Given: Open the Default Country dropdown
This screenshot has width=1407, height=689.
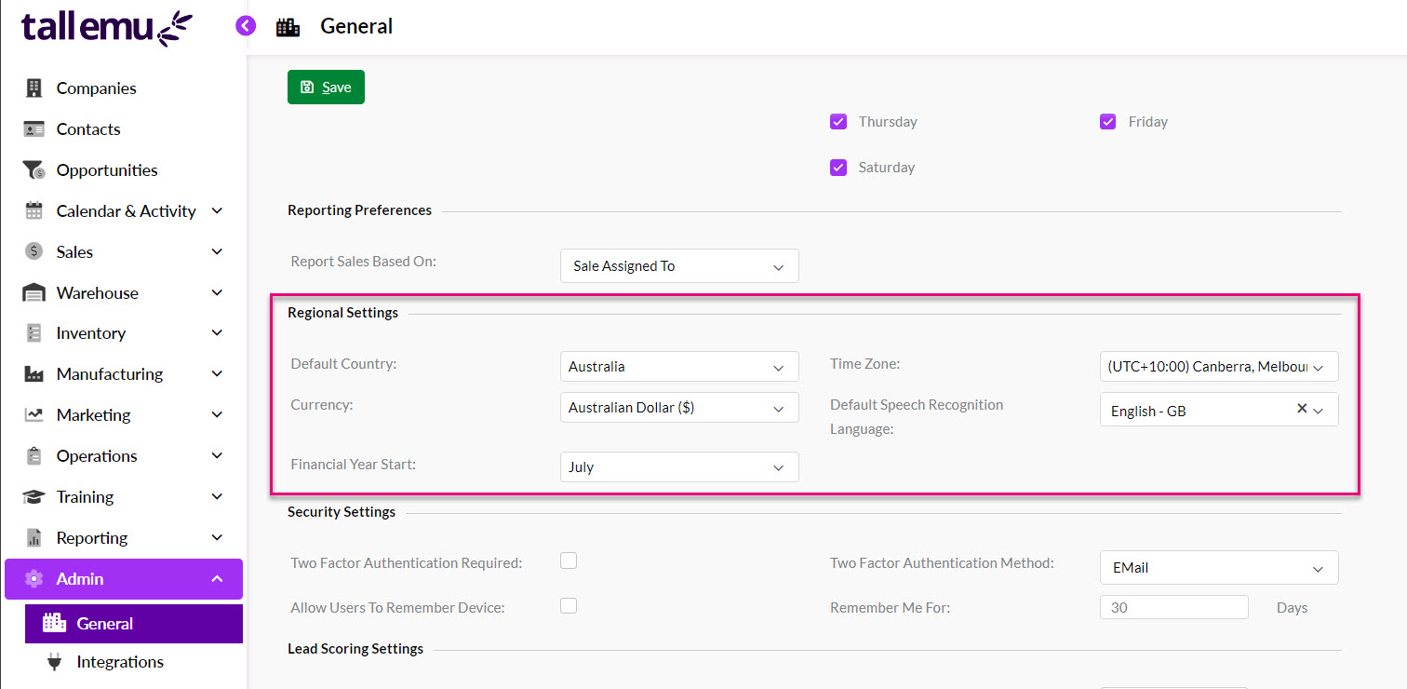Looking at the screenshot, I should (x=678, y=366).
